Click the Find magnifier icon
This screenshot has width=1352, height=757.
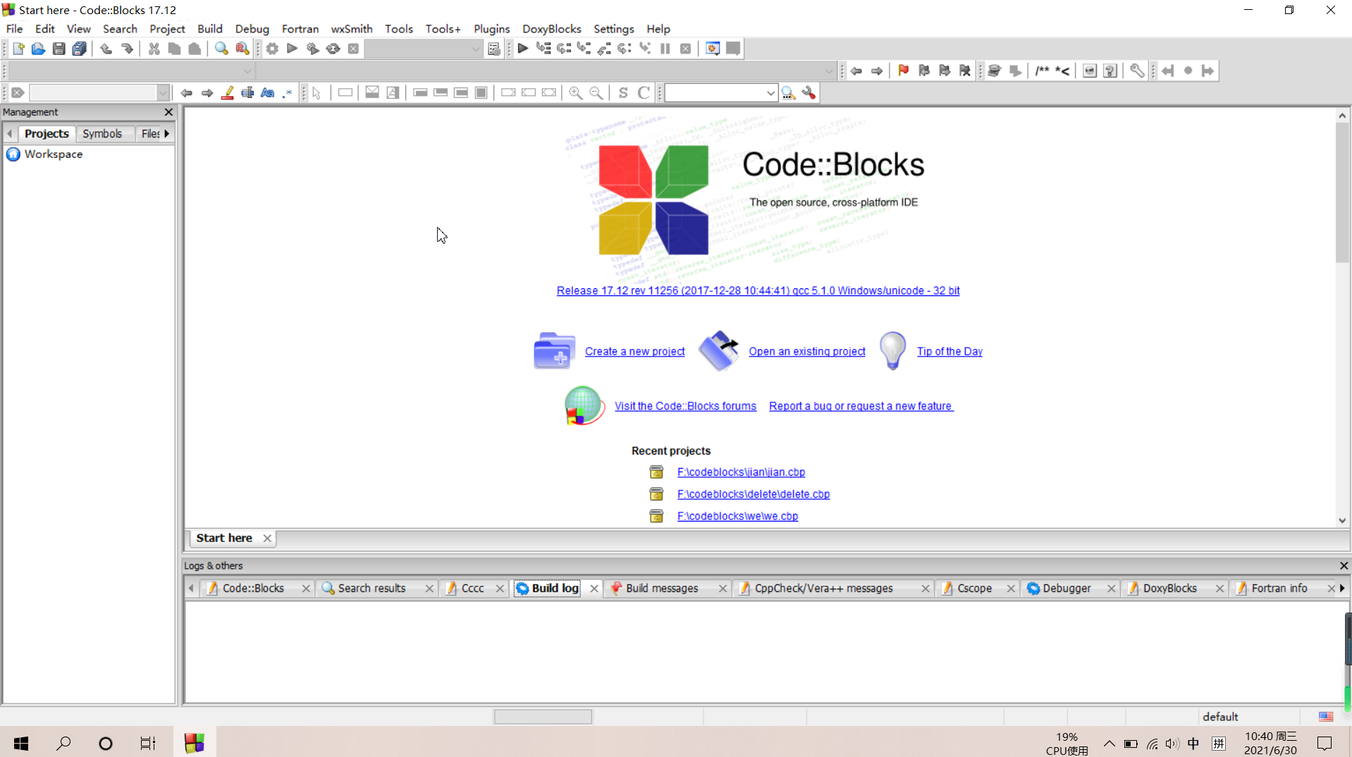pyautogui.click(x=221, y=49)
